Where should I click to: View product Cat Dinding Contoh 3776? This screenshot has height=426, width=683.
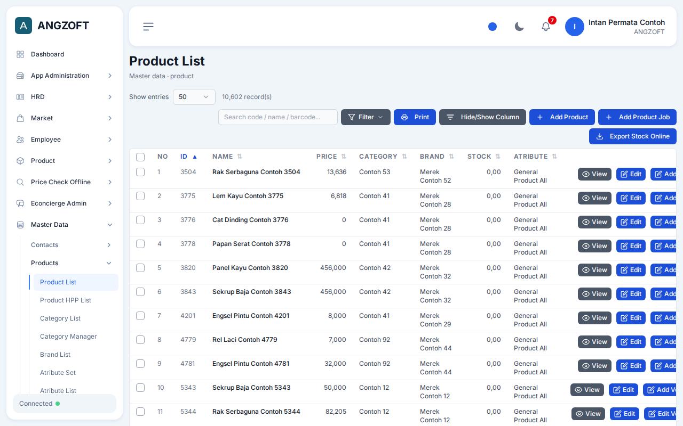594,222
